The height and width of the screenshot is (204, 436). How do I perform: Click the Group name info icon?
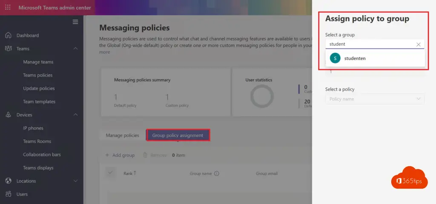(x=217, y=173)
